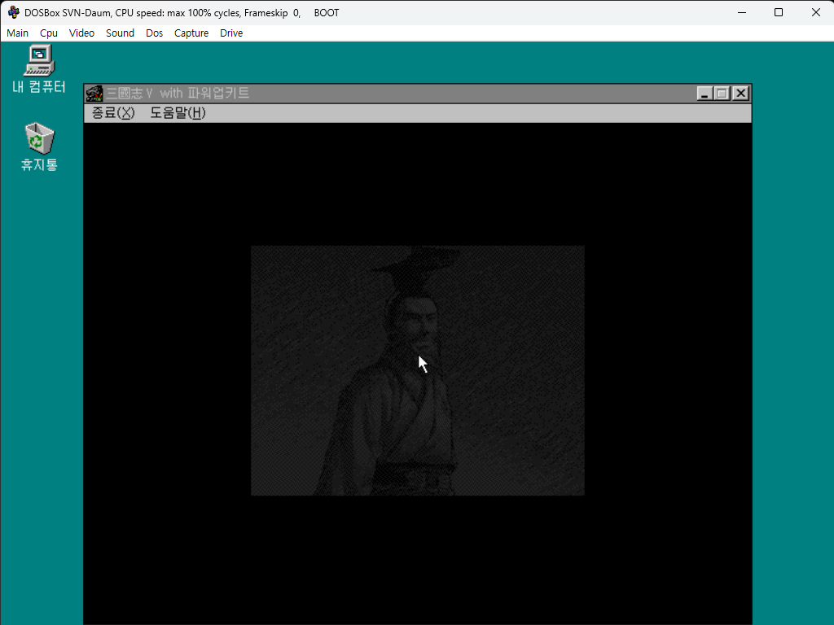Close the DOSBox window
This screenshot has width=834, height=625.
pos(816,12)
